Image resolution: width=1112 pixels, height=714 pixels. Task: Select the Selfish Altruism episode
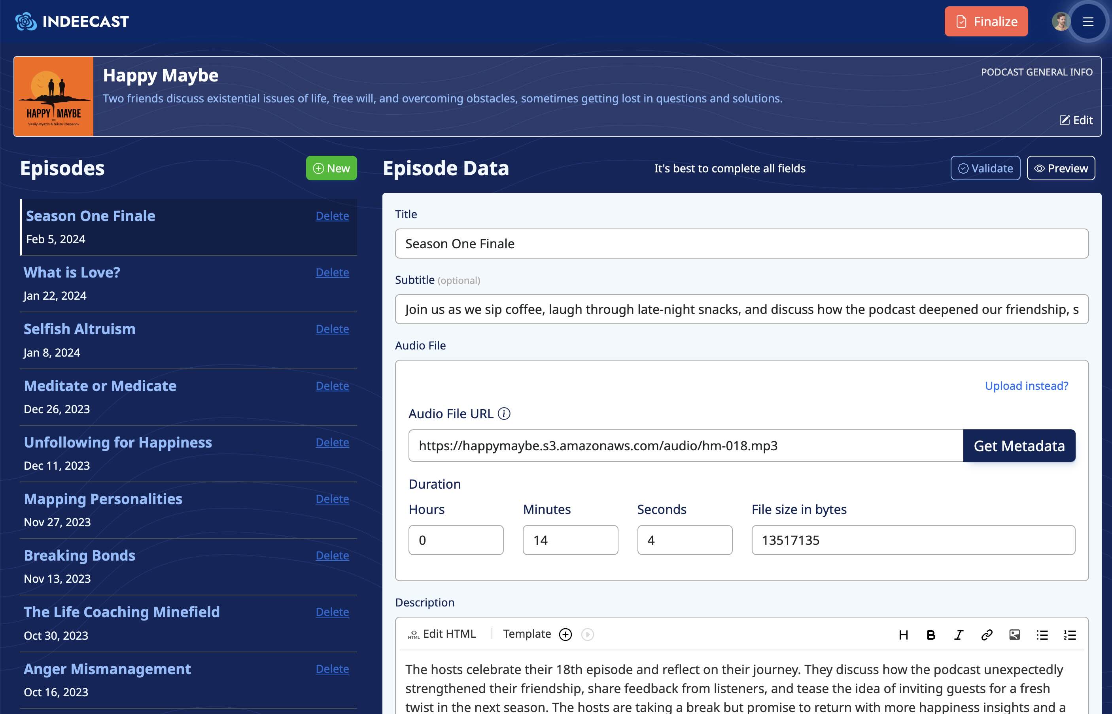[79, 329]
